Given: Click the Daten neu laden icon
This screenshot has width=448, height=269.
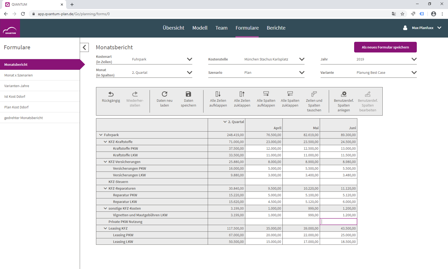Looking at the screenshot, I should pos(165,94).
